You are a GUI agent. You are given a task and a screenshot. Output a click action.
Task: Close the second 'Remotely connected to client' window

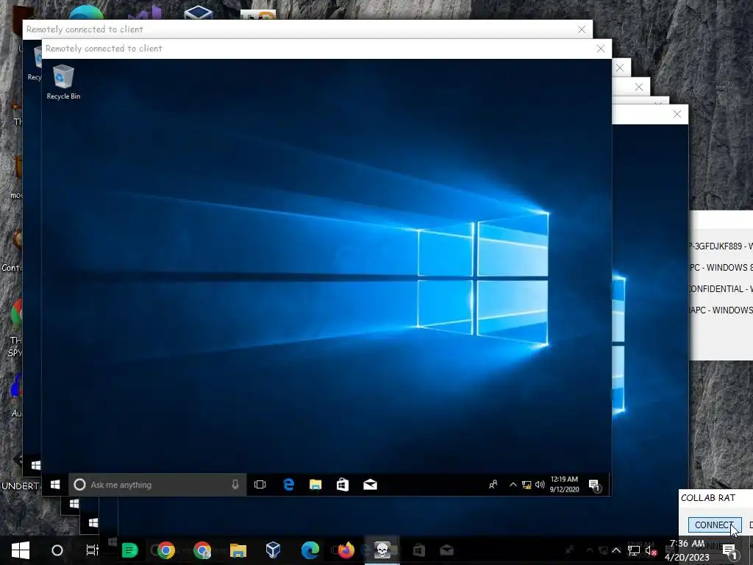click(582, 29)
